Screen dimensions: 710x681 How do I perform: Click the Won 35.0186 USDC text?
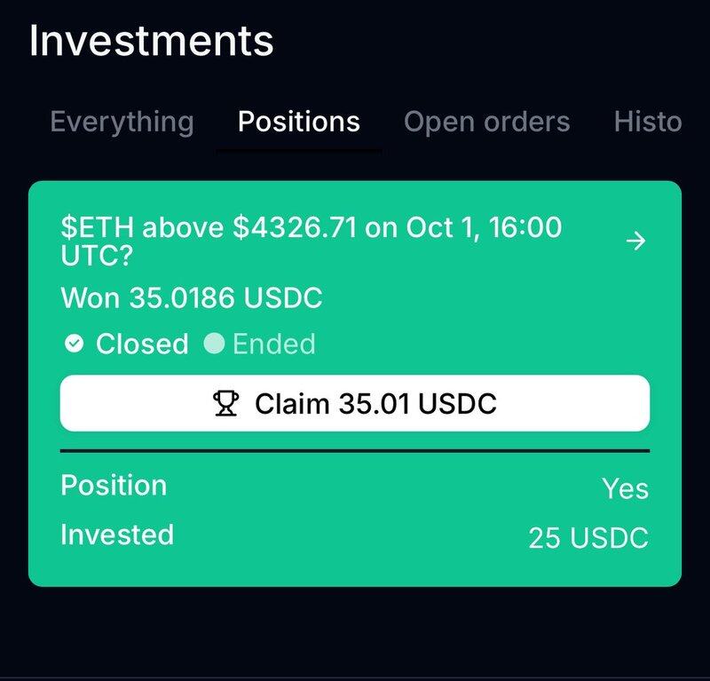coord(191,298)
